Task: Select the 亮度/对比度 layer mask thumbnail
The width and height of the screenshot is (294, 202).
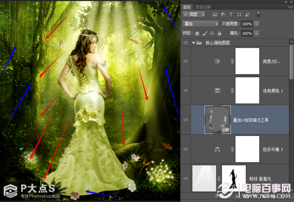Action: [247, 61]
